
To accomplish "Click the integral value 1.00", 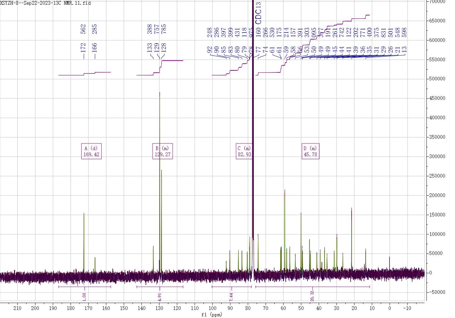I will tap(84, 296).
